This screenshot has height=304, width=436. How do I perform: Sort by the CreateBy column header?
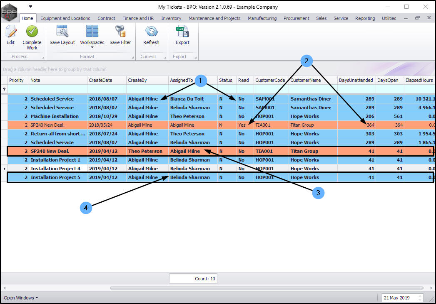147,80
